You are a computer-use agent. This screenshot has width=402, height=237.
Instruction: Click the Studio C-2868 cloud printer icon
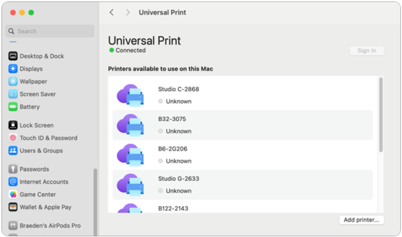(130, 95)
